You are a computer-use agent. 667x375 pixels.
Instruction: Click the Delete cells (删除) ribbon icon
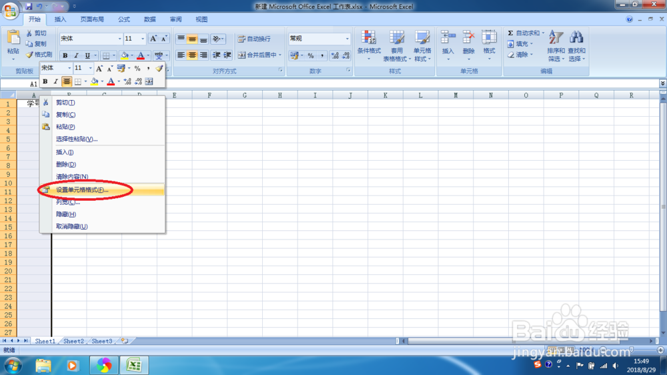468,37
